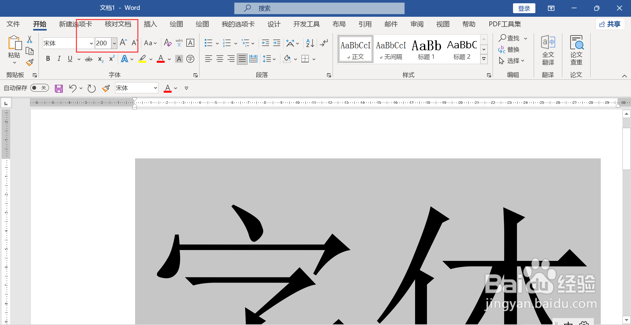Click the Cut scissors icon
This screenshot has width=631, height=325.
pyautogui.click(x=30, y=39)
